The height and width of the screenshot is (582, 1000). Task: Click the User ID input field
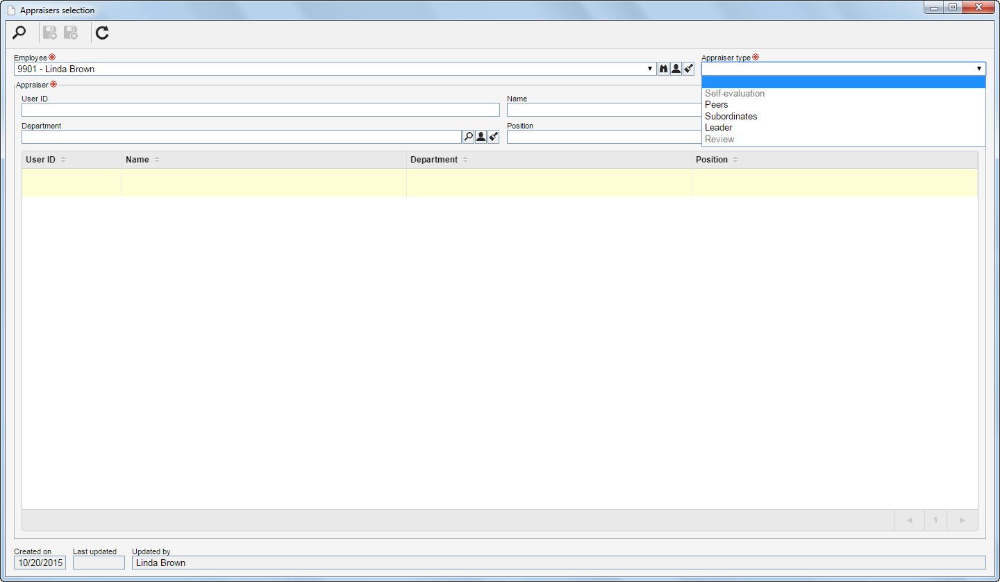click(x=260, y=110)
